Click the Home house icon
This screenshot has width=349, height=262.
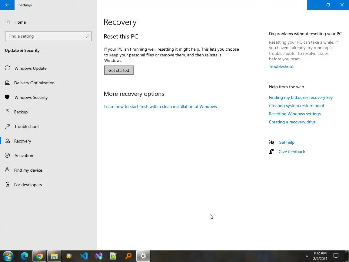(x=8, y=22)
